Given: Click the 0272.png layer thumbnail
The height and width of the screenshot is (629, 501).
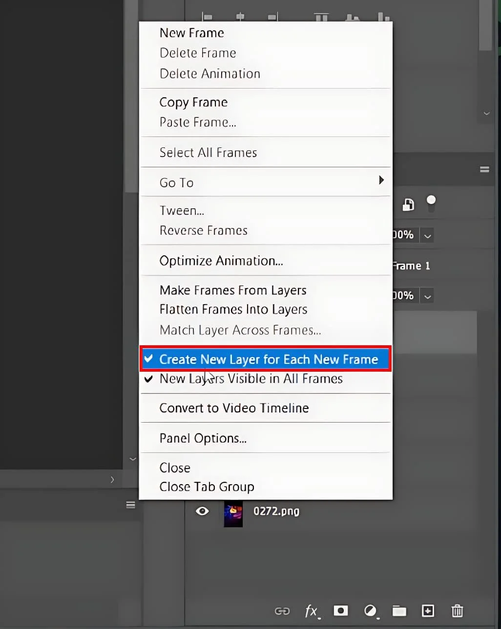Looking at the screenshot, I should tap(233, 514).
